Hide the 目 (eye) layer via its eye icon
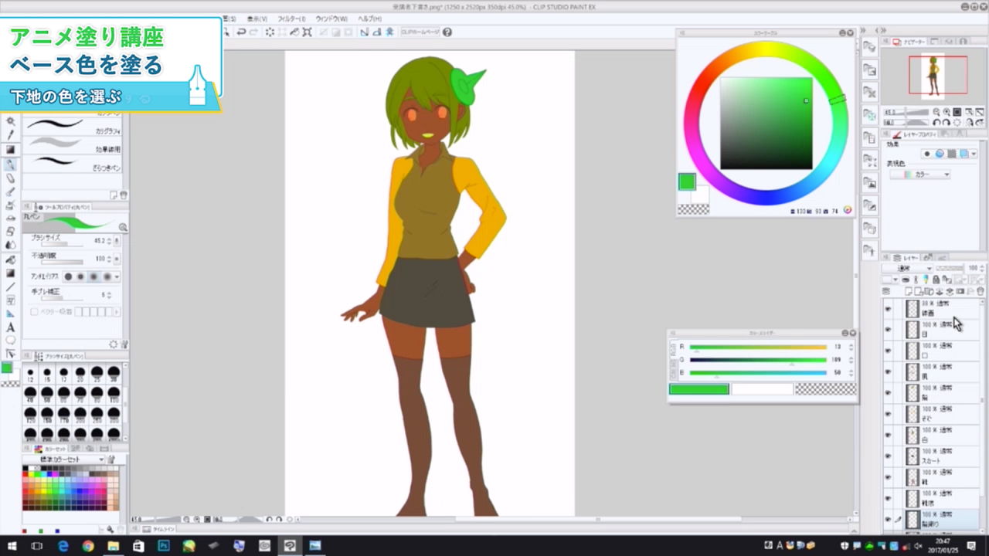989x556 pixels. [x=888, y=330]
